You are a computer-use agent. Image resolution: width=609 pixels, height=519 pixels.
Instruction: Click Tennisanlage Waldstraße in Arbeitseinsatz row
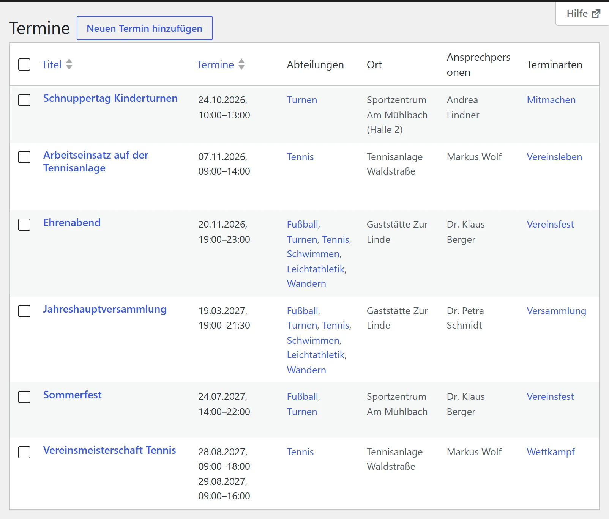coord(395,164)
